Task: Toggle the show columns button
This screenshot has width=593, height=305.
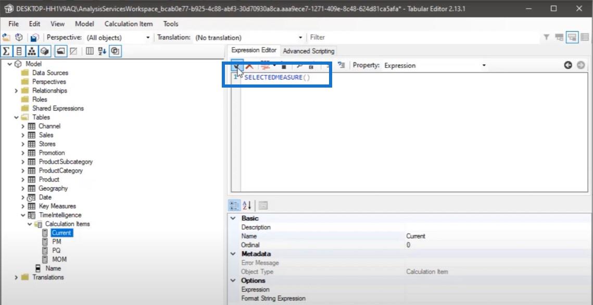Action: pyautogui.click(x=19, y=51)
